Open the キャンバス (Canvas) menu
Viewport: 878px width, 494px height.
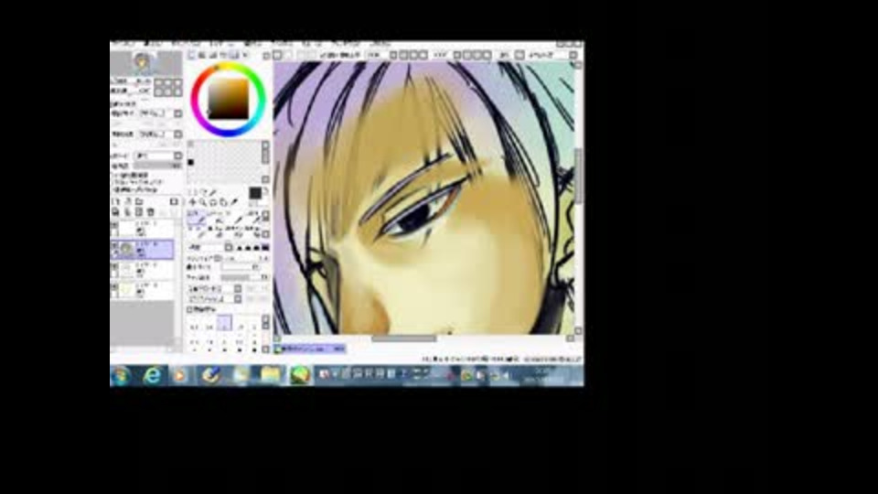coord(186,44)
